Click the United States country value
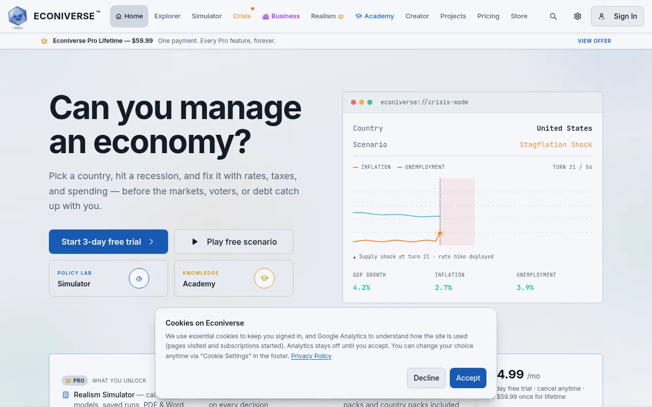Screen dimensions: 652x407 [564, 129]
